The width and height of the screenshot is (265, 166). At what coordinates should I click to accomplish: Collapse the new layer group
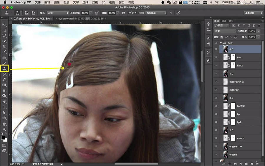click(221, 43)
